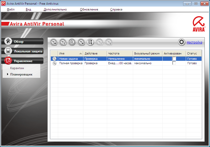Maximize the Avira window
Screen dimensions: 210x147
196,4
